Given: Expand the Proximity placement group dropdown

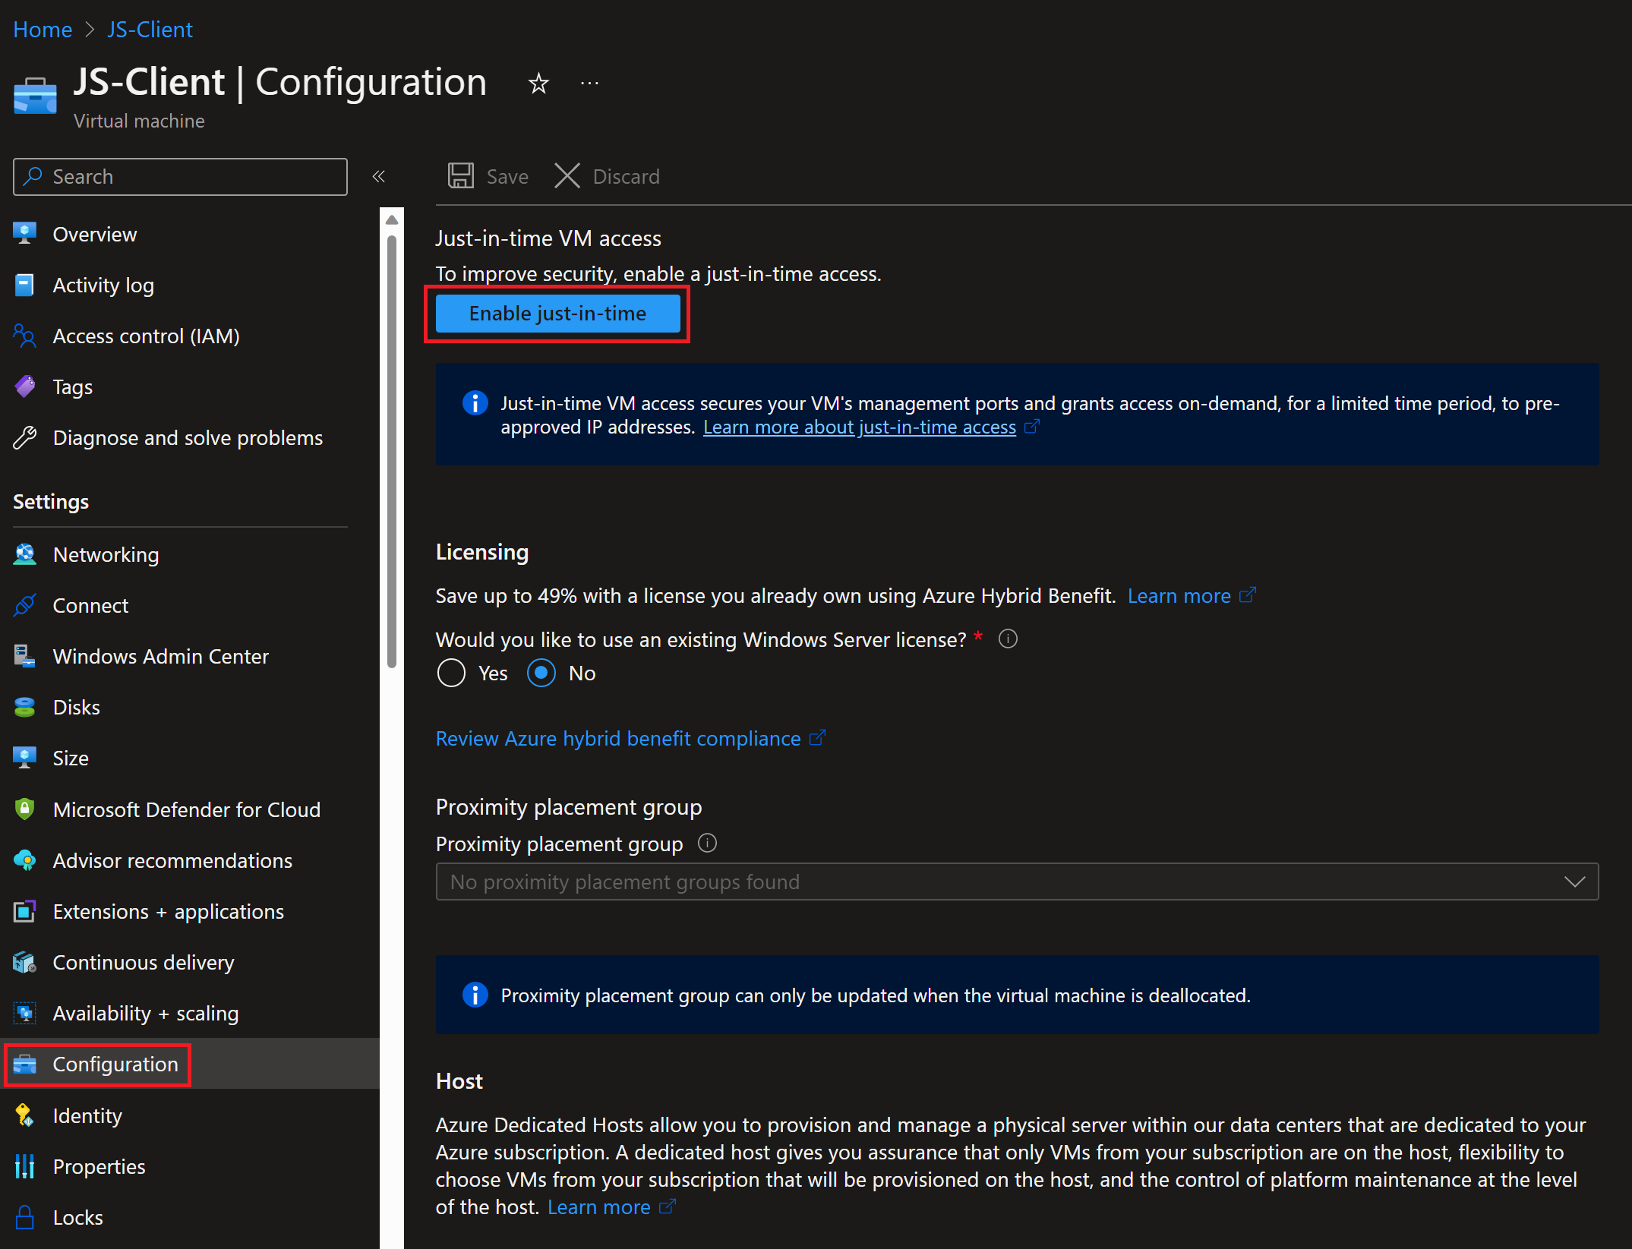Looking at the screenshot, I should [x=1017, y=882].
